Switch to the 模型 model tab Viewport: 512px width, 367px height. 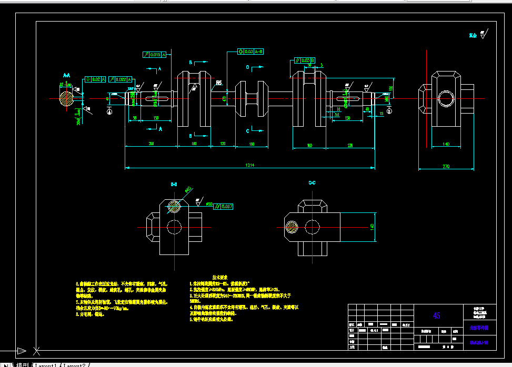(x=23, y=365)
